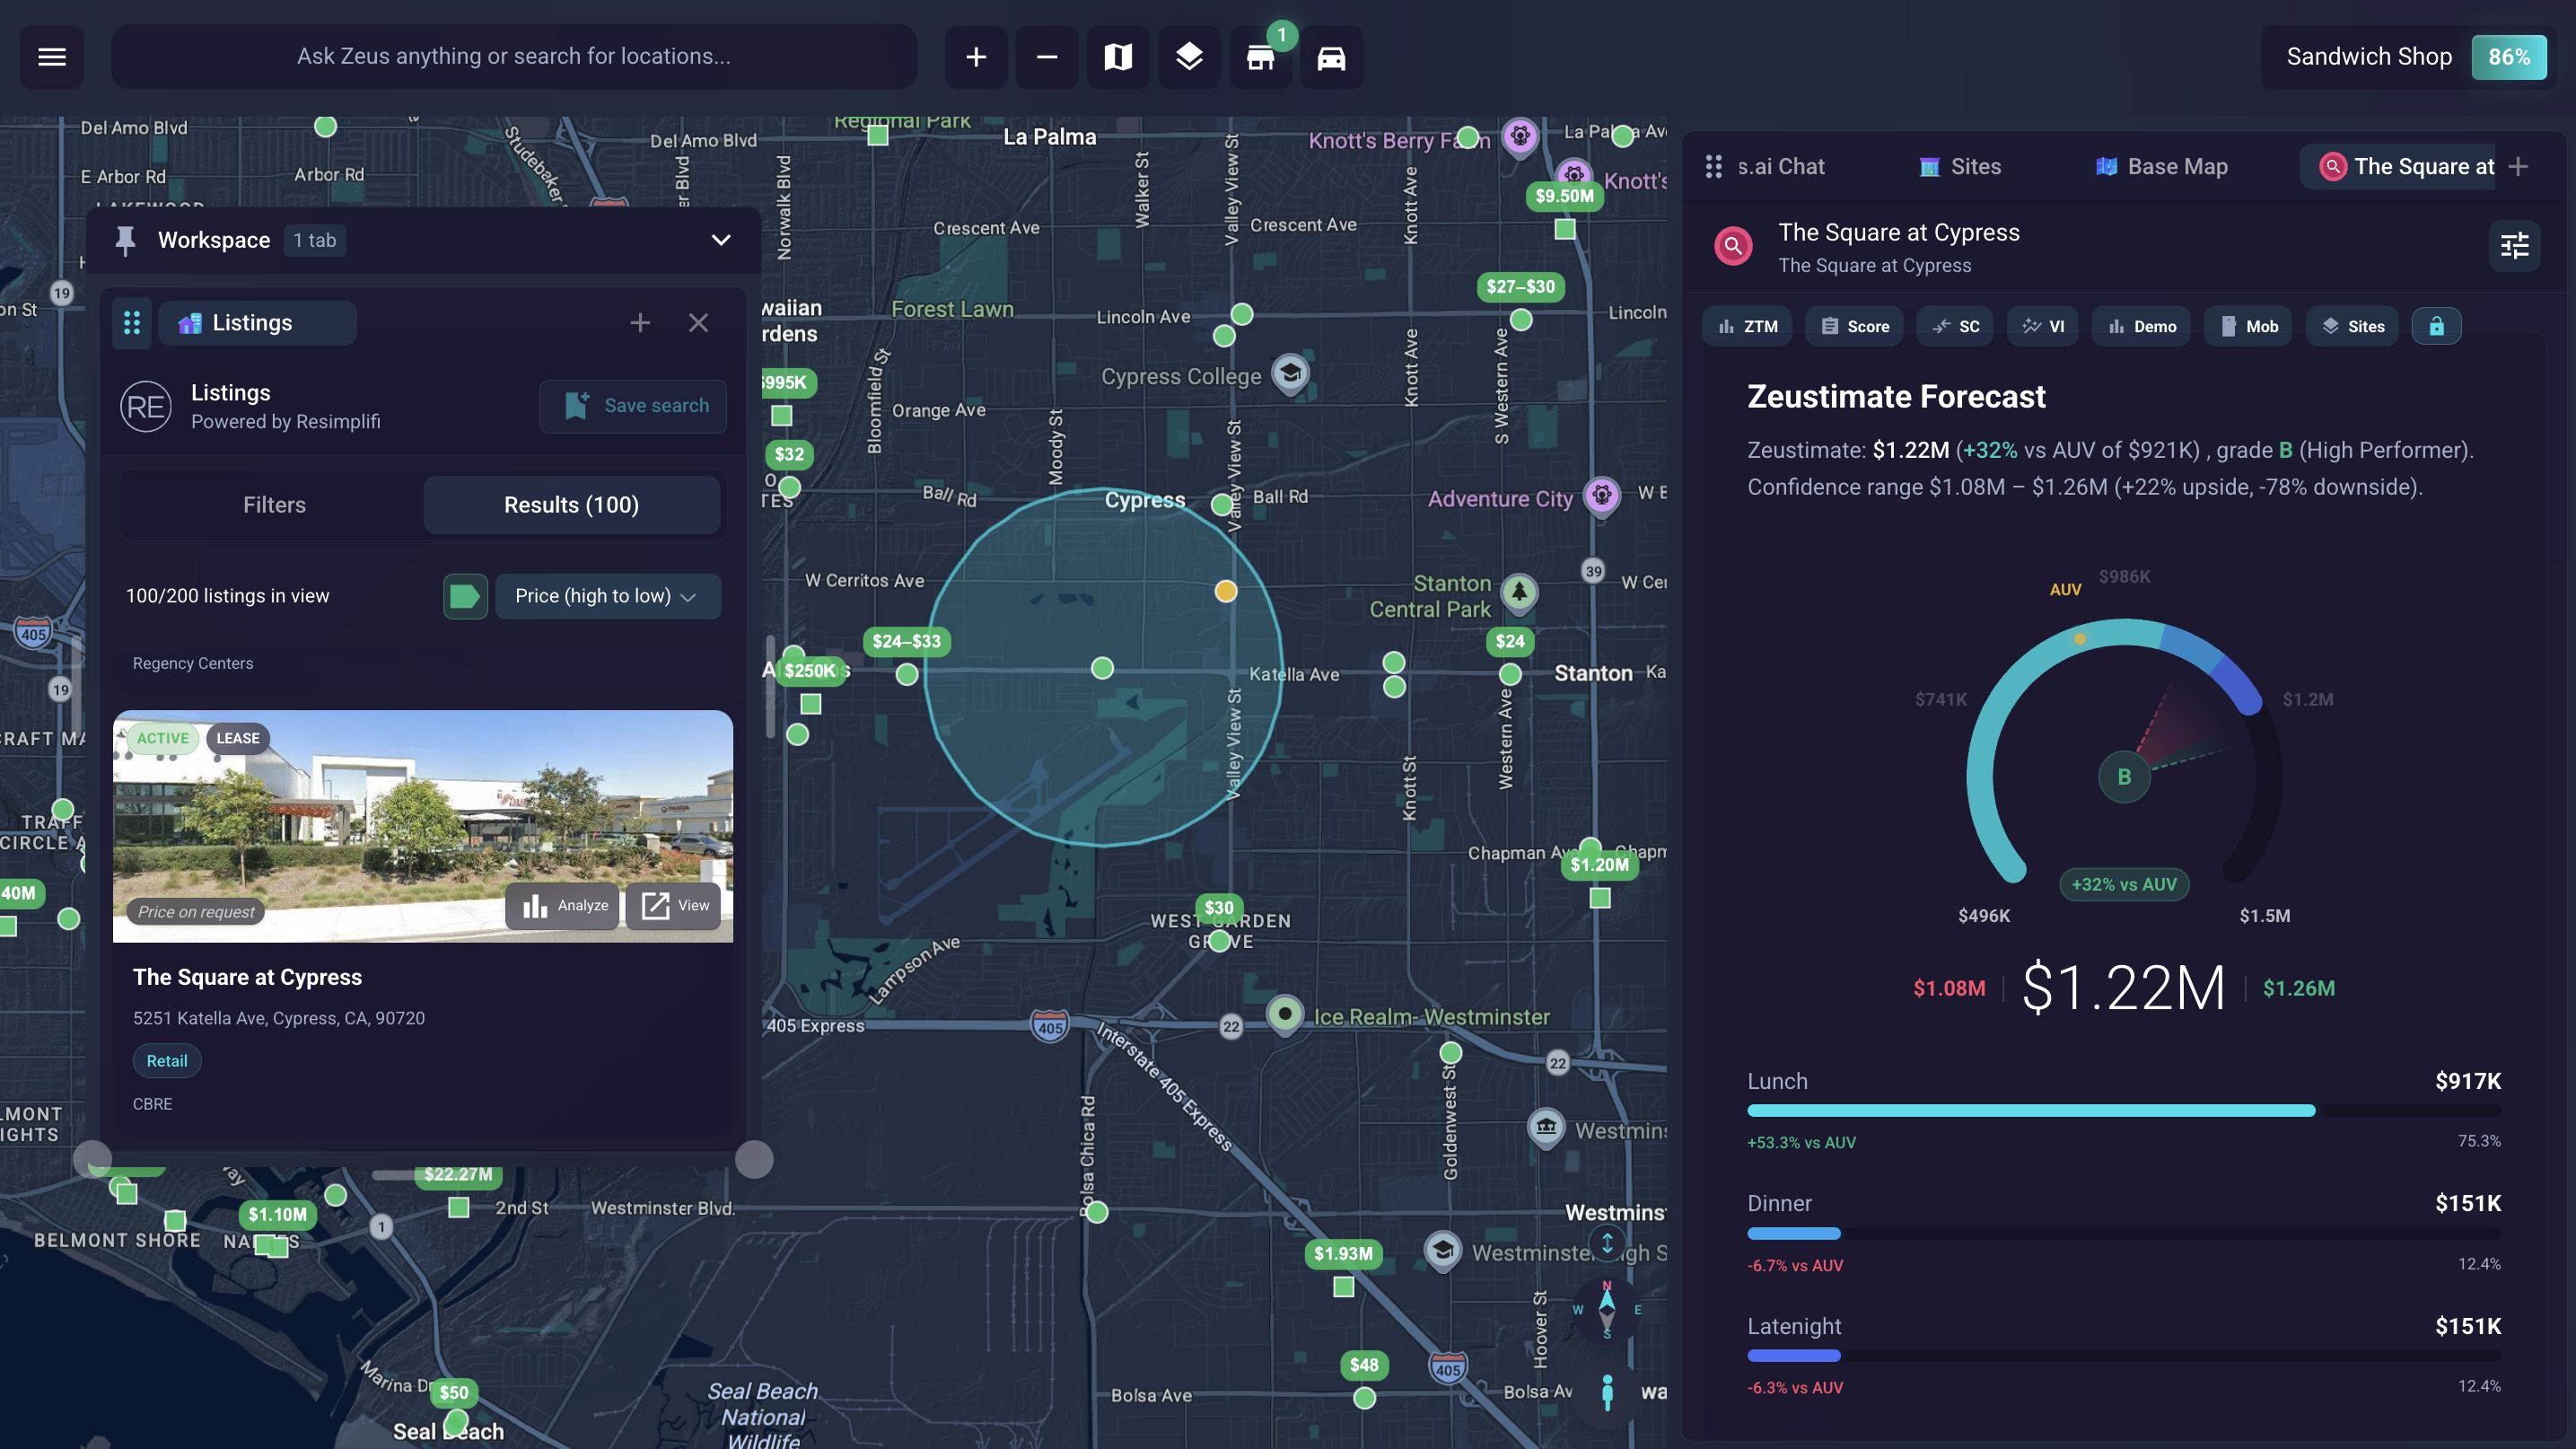Select the Score section chip
Image resolution: width=2576 pixels, height=1449 pixels.
[1855, 326]
